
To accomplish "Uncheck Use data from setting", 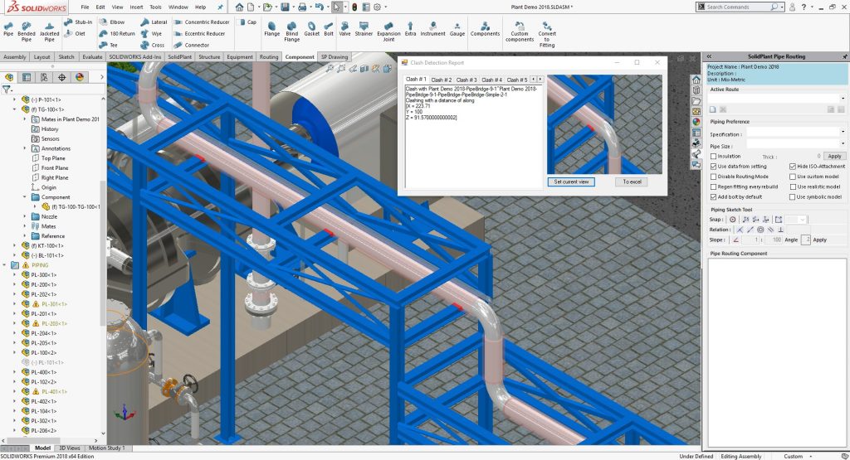I will coord(713,167).
